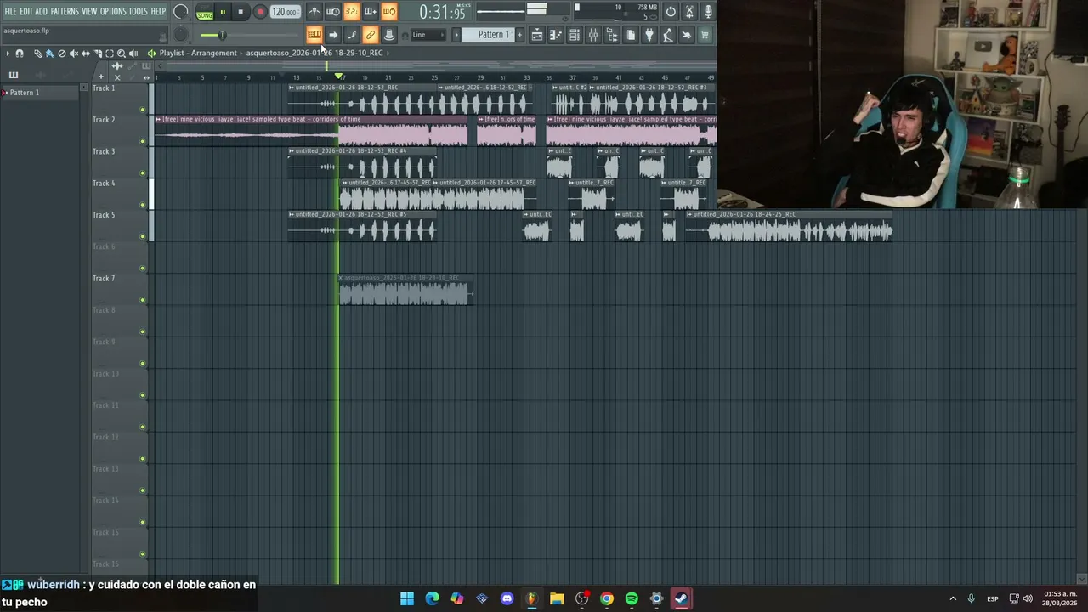Click the touch controller hand icon
This screenshot has width=1088, height=612.
click(687, 35)
